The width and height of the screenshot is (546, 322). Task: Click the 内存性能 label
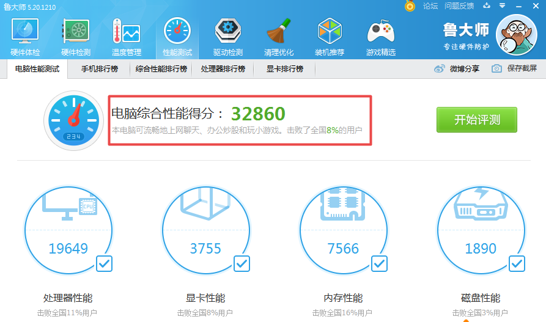pos(343,298)
